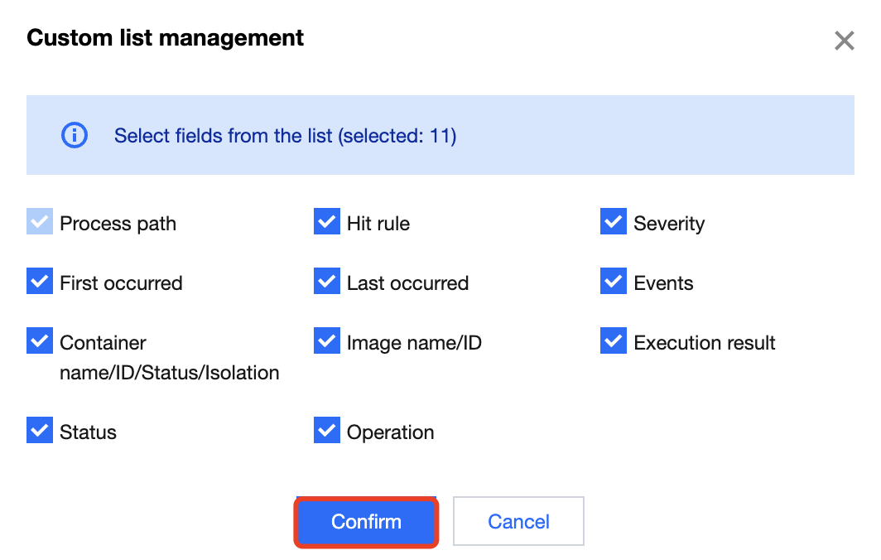Disable the Execution result checkbox
The image size is (881, 560).
click(614, 342)
